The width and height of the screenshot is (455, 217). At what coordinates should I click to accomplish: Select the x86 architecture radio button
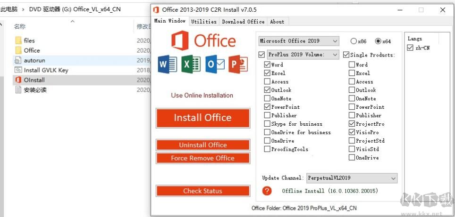pyautogui.click(x=354, y=41)
